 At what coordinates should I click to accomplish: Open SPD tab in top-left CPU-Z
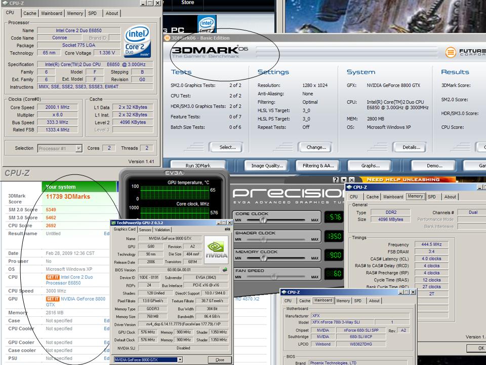(x=92, y=13)
